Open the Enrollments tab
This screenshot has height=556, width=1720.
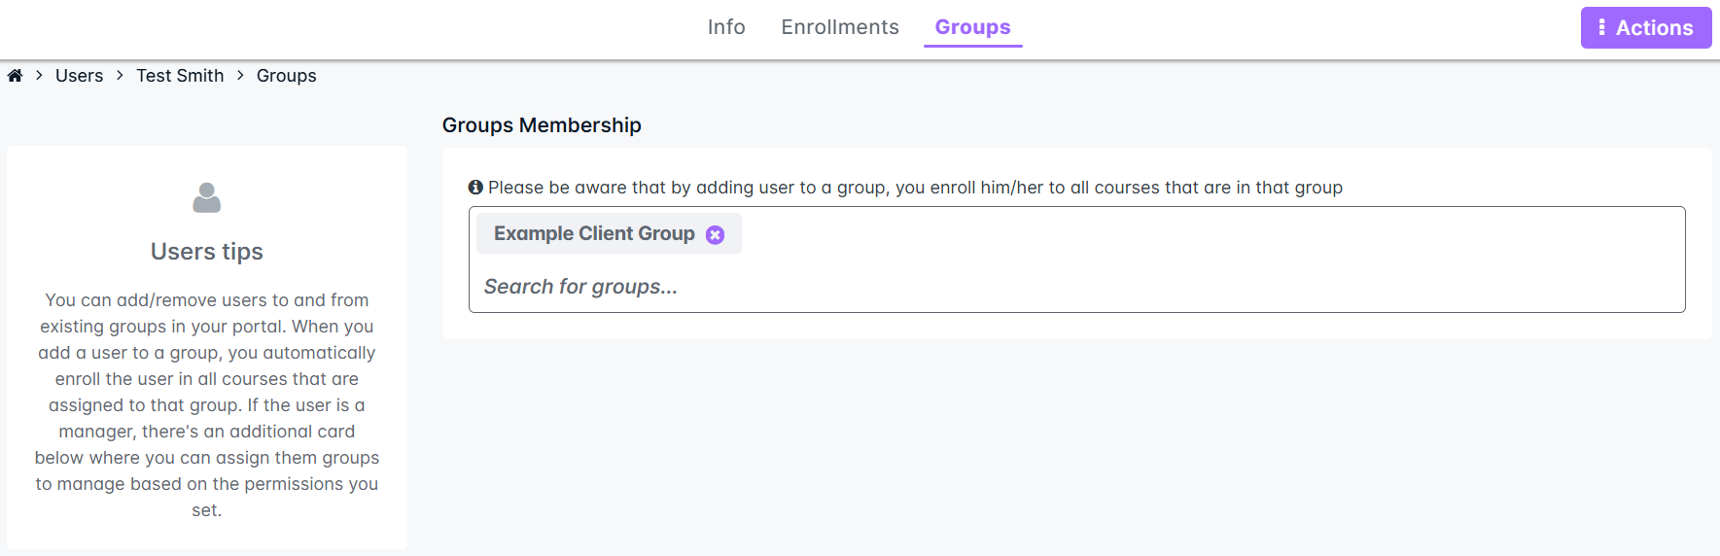[840, 27]
